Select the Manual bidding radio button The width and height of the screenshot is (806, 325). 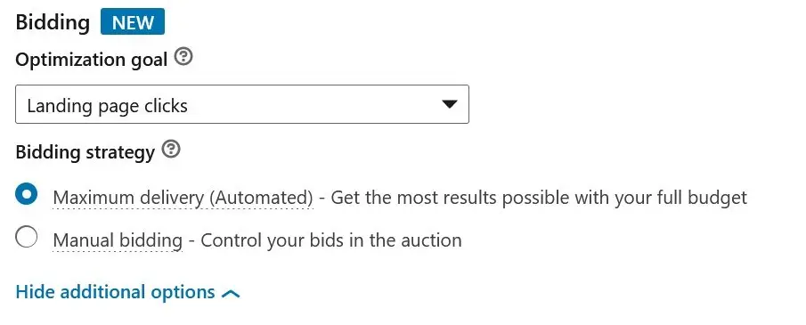point(26,237)
